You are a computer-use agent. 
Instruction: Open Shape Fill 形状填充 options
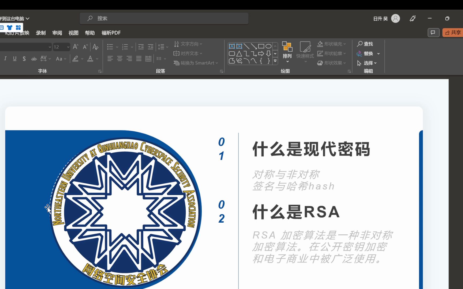tap(331, 44)
